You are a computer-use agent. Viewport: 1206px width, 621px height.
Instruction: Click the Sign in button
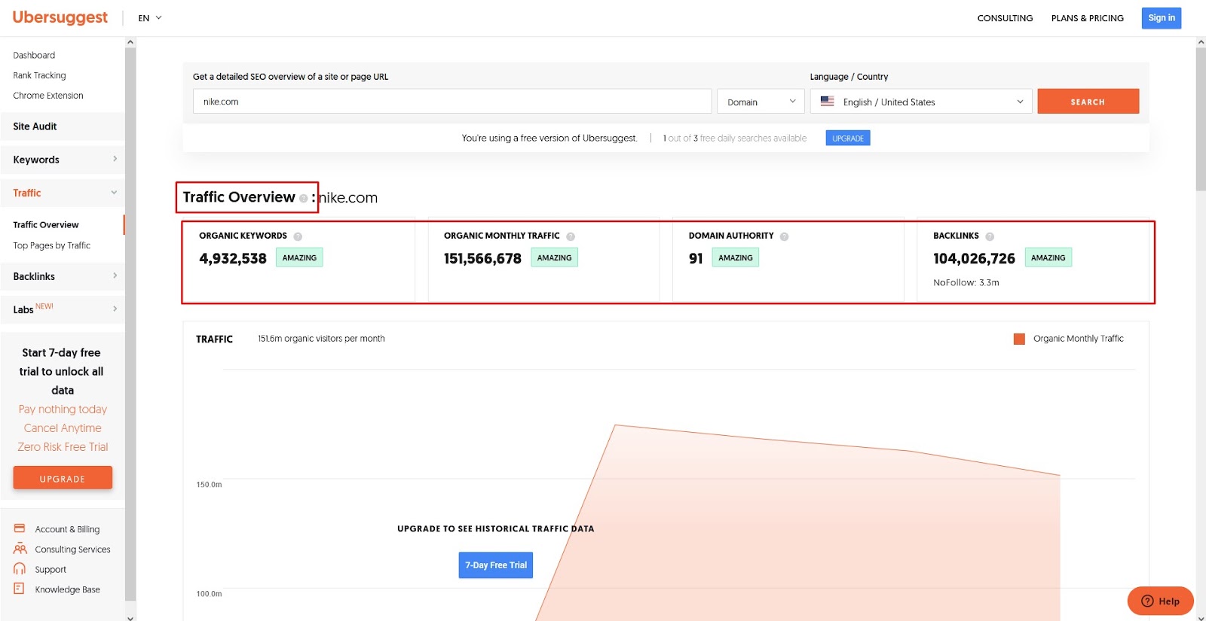click(1162, 18)
